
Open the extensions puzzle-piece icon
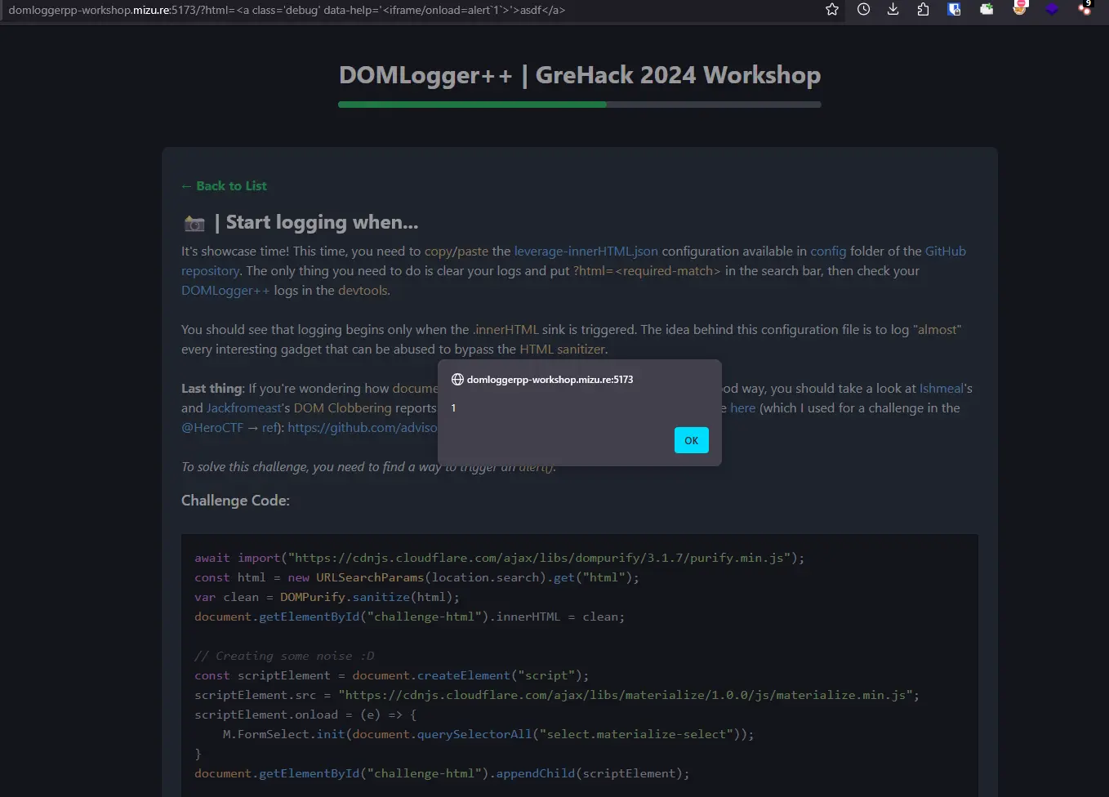point(923,10)
